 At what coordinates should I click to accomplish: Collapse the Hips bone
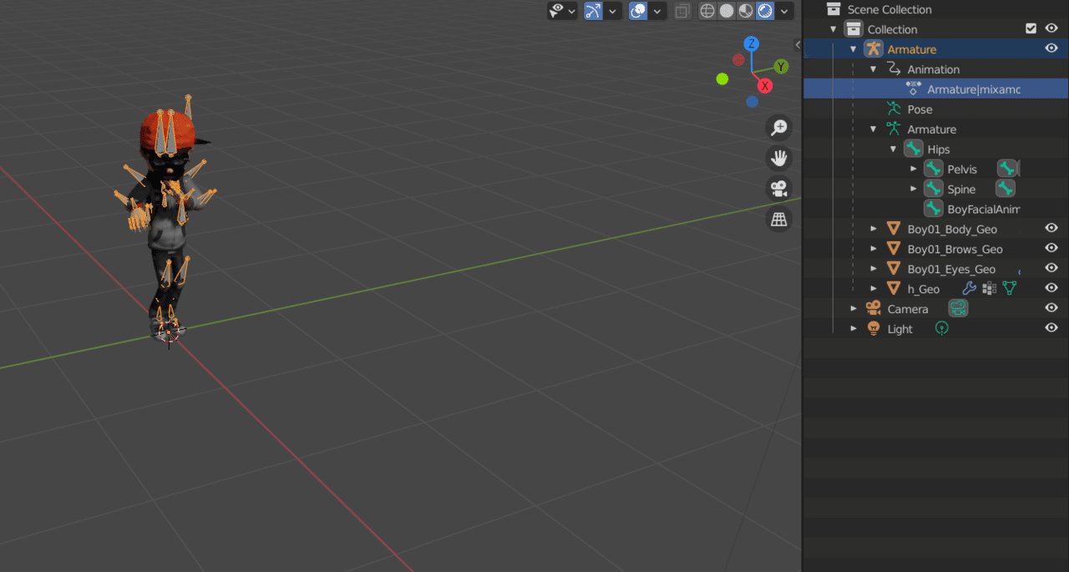click(x=894, y=149)
